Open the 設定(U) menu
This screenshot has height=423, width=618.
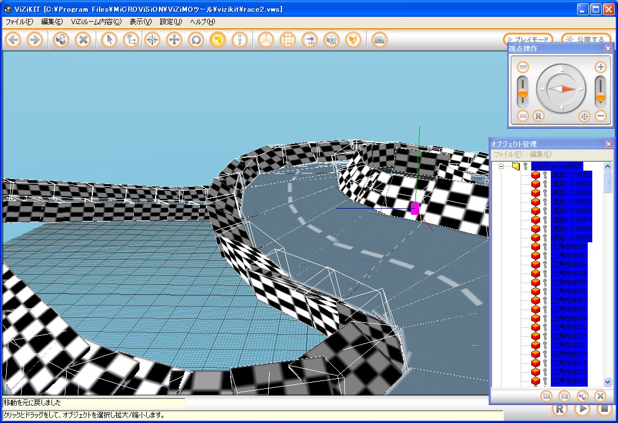[171, 22]
